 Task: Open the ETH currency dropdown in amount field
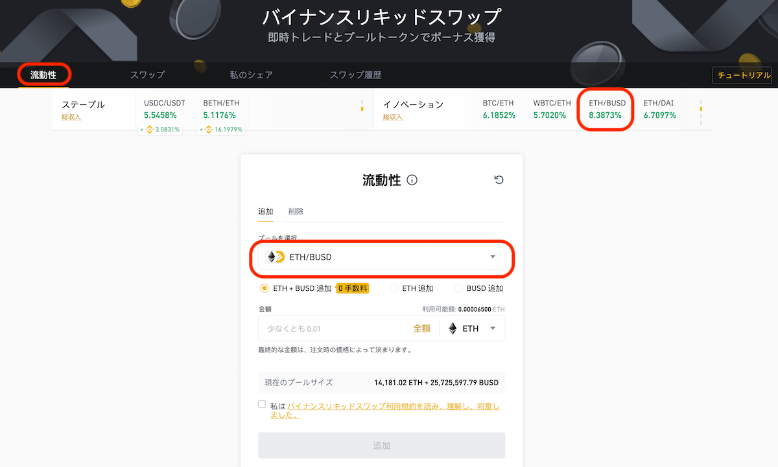[472, 328]
